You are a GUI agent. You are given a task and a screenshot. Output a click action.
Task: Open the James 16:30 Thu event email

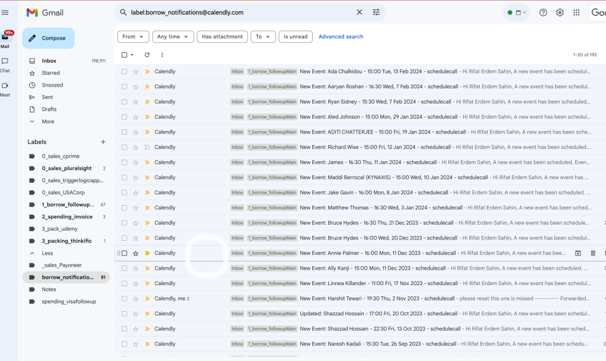coord(360,162)
